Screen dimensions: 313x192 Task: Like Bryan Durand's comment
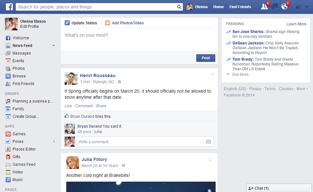pos(98,132)
